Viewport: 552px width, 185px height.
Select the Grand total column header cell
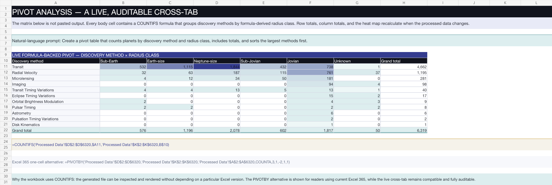pyautogui.click(x=404, y=61)
